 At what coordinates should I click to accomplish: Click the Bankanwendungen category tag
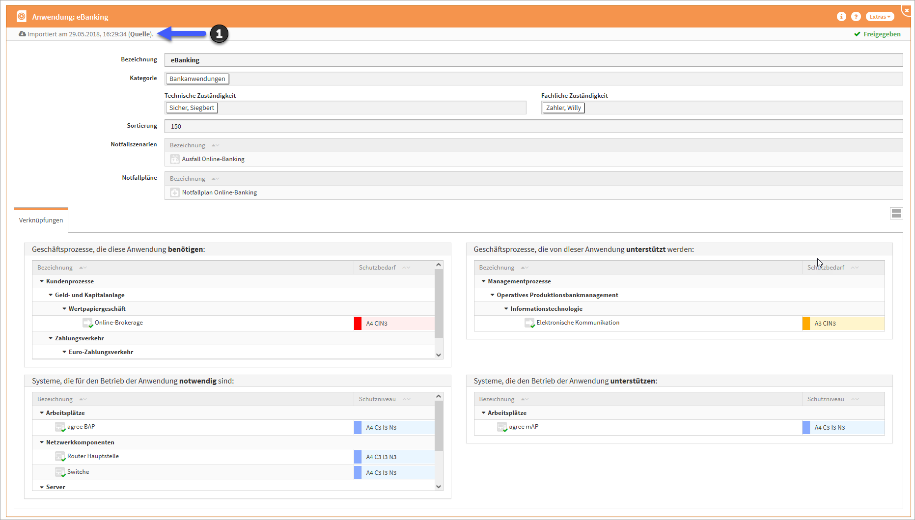[x=197, y=79]
